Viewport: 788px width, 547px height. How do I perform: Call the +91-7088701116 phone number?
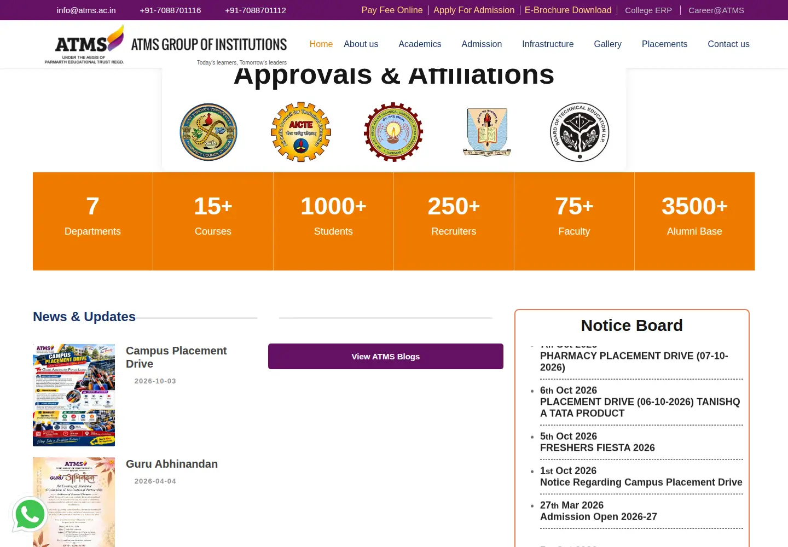170,10
